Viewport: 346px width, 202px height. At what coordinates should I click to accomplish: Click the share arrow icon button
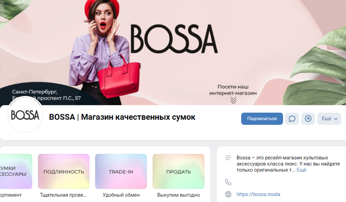click(308, 119)
